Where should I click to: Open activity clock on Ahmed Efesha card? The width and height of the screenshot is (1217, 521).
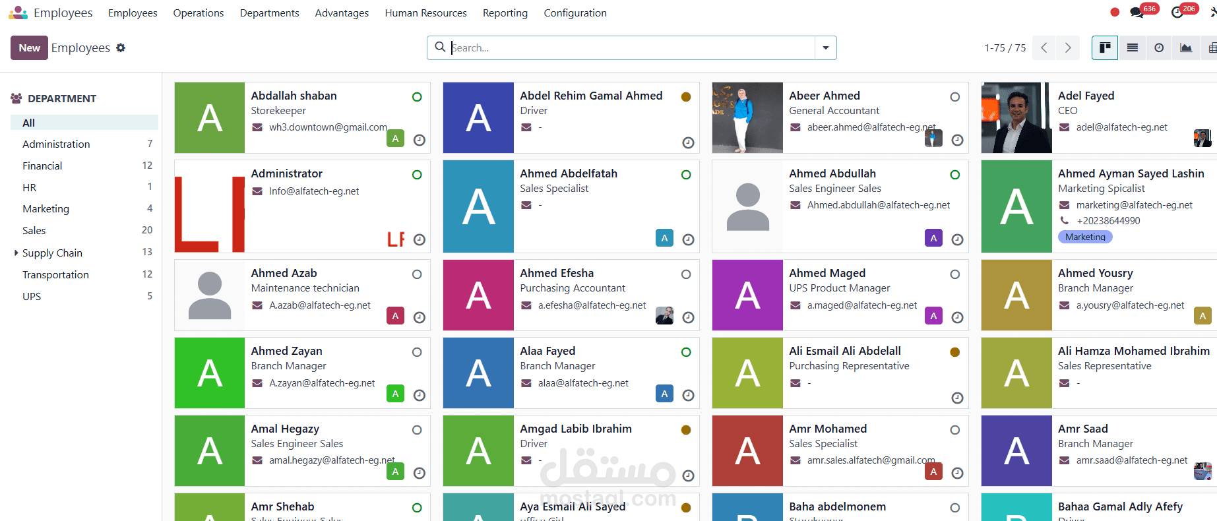pyautogui.click(x=689, y=317)
